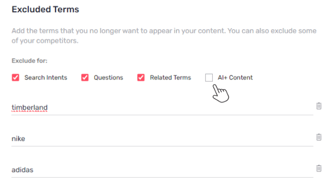
Task: Click the 'Exclude for:' label
Action: pos(29,61)
